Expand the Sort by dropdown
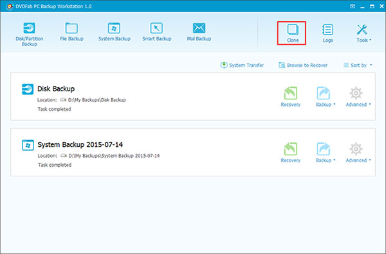Viewport: 386px width, 254px height. pos(358,65)
